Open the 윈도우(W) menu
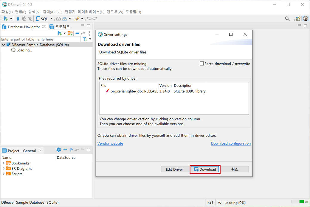This screenshot has width=310, height=207. [x=115, y=12]
